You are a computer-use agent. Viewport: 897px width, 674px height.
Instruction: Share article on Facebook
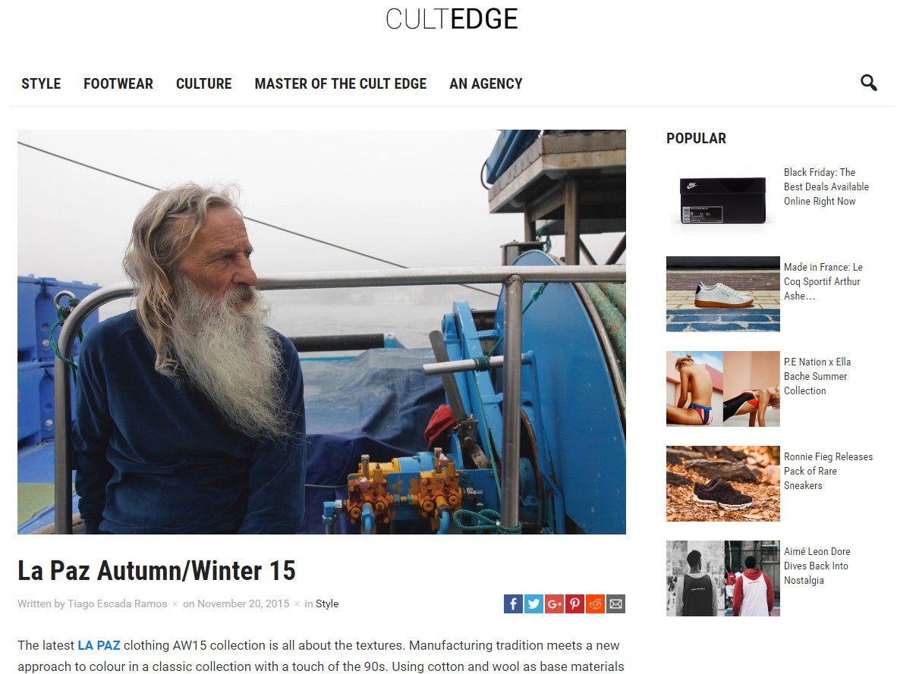pyautogui.click(x=513, y=603)
